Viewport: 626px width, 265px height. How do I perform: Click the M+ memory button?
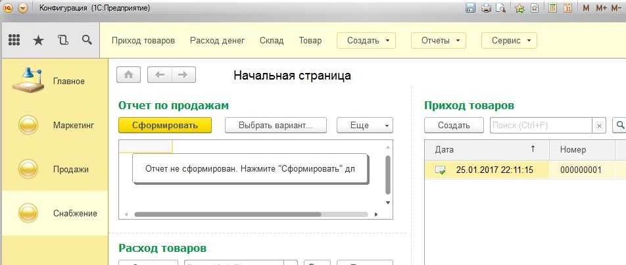tap(601, 8)
